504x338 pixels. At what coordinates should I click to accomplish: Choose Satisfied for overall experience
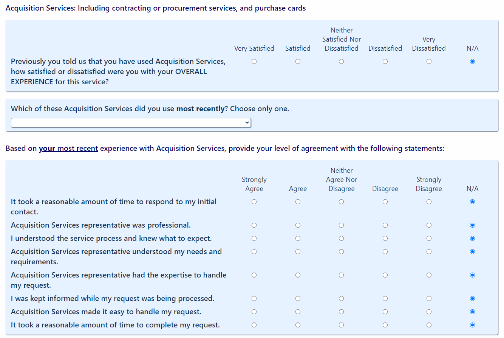[x=298, y=62]
